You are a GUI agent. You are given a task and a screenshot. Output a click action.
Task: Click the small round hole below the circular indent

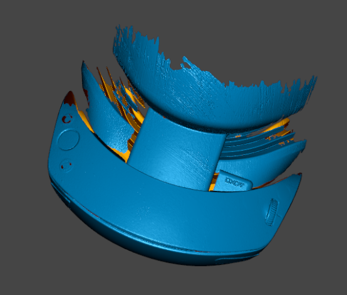click(x=66, y=165)
